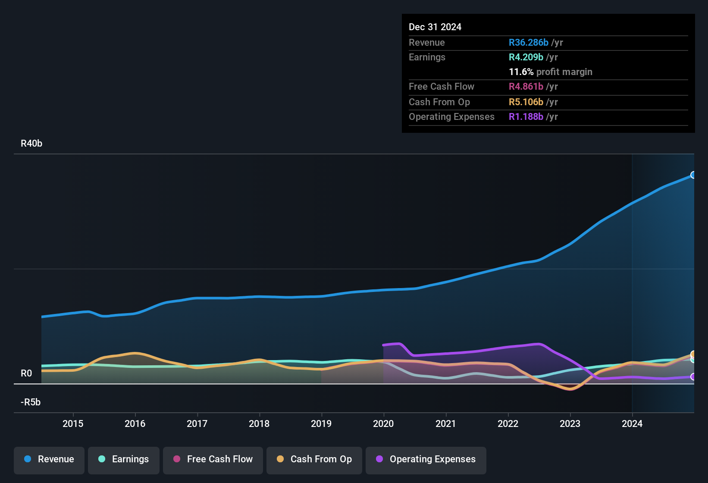Toggle the Free Cash Flow series off
Viewport: 708px width, 483px height.
pyautogui.click(x=213, y=459)
